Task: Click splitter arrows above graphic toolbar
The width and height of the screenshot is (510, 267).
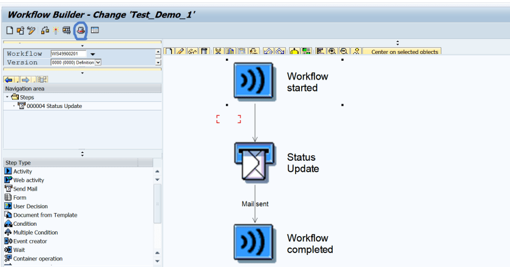Action: pos(398,42)
